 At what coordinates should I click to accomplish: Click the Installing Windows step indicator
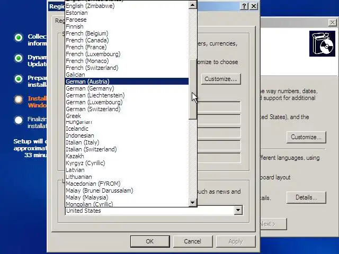[19, 99]
